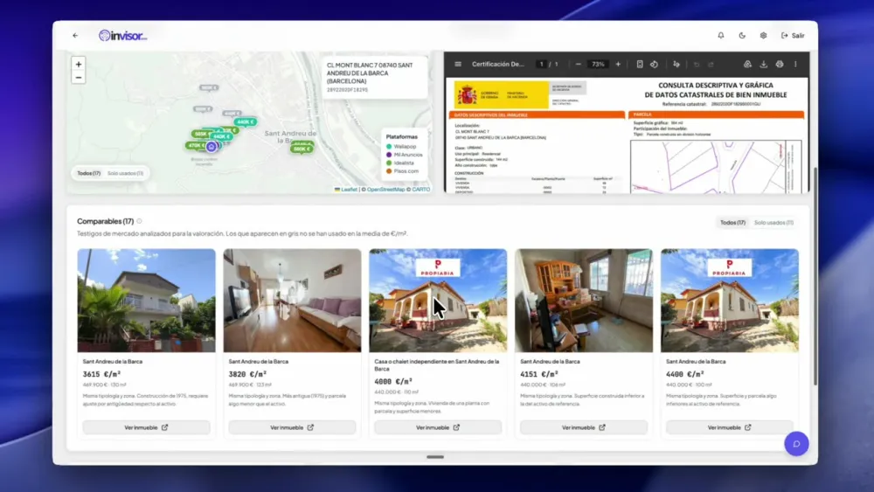The image size is (874, 492).
Task: Click the horizontal handle at the panel bottom
Action: pyautogui.click(x=435, y=457)
